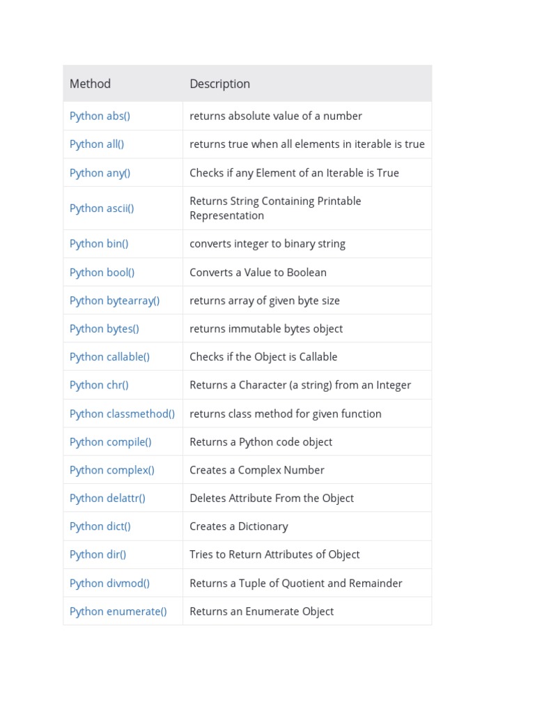Image resolution: width=535 pixels, height=714 pixels.
Task: Open the Python complex() link
Action: click(112, 471)
